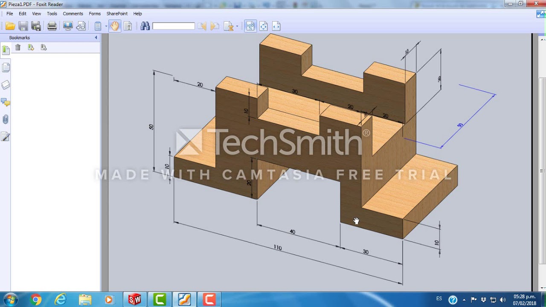
Task: Click the page layout icon in toolbar
Action: (98, 26)
